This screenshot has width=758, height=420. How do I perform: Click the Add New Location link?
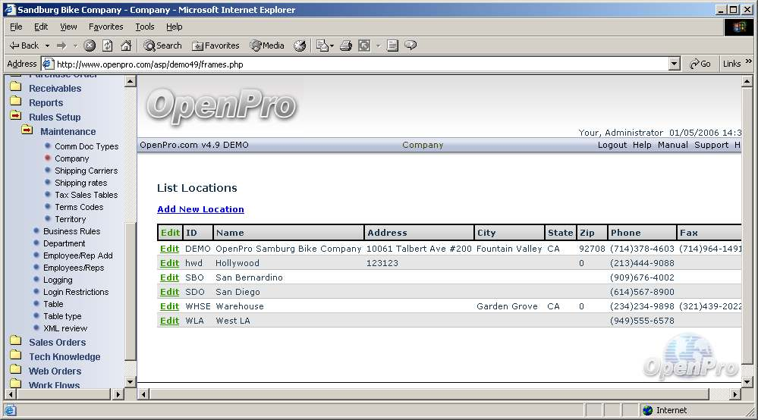pos(200,209)
